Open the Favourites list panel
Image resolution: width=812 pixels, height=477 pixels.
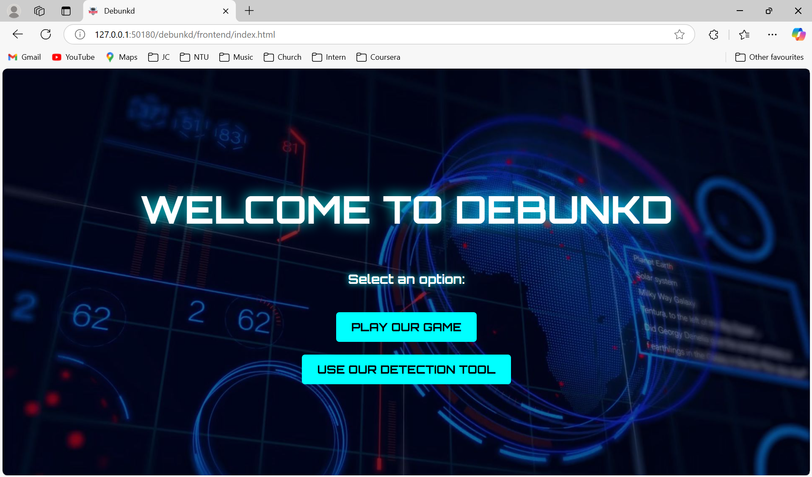[x=744, y=34]
